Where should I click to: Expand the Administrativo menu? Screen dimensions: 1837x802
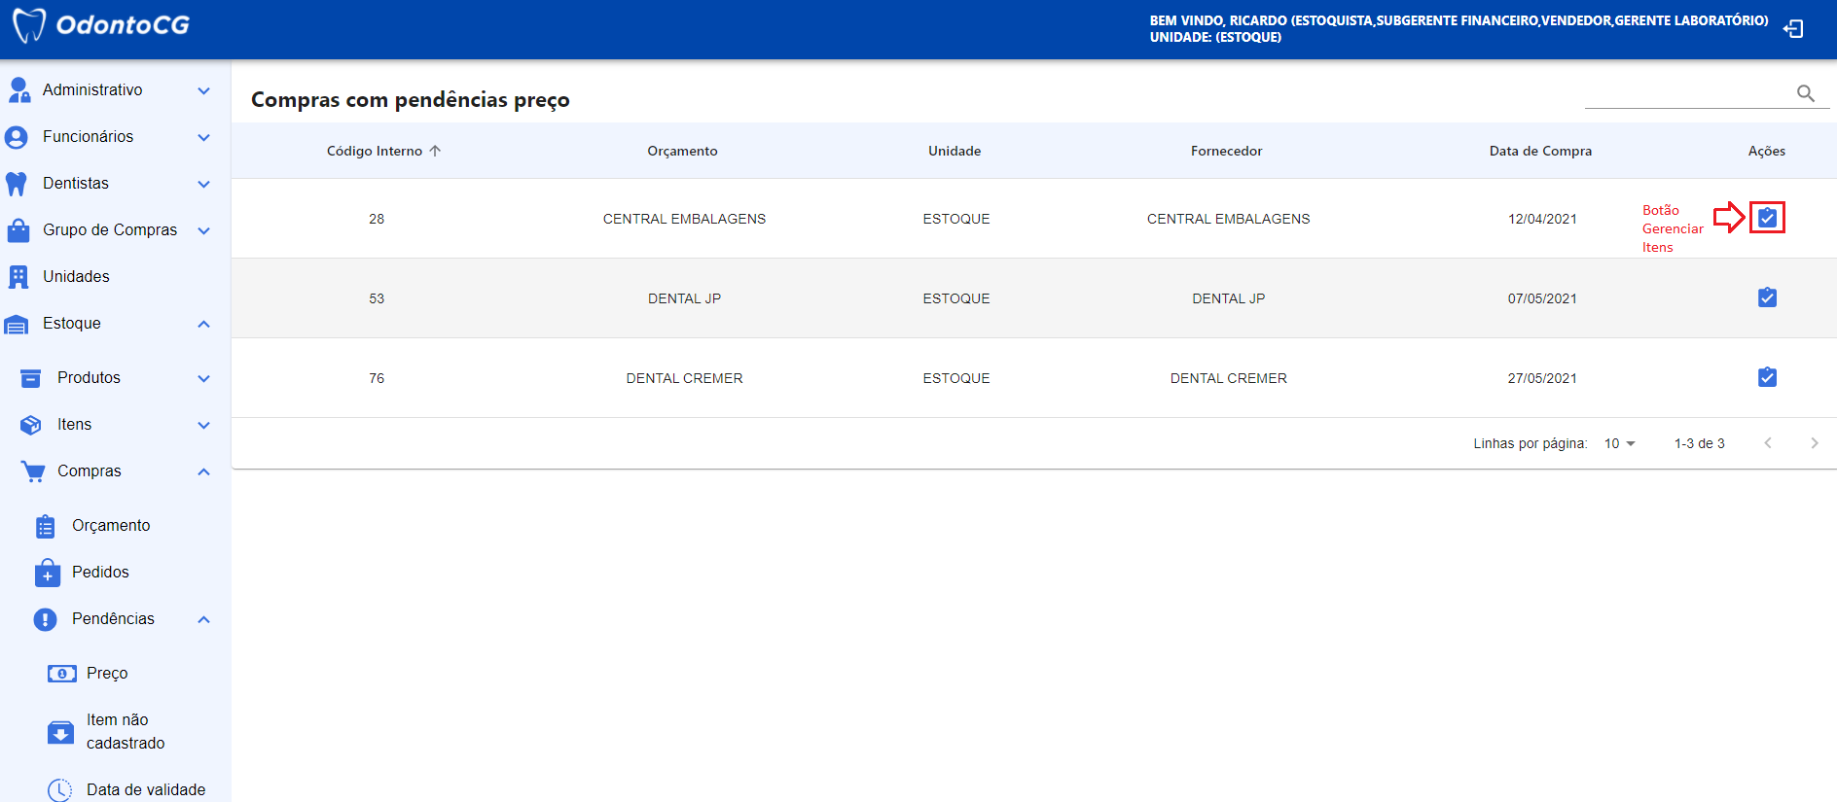point(203,90)
